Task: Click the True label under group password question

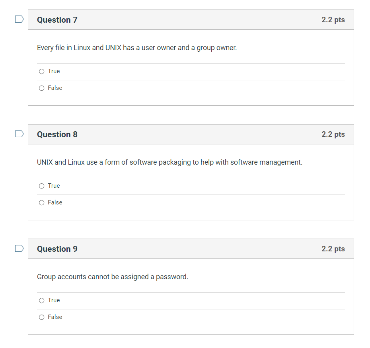Action: (54, 300)
